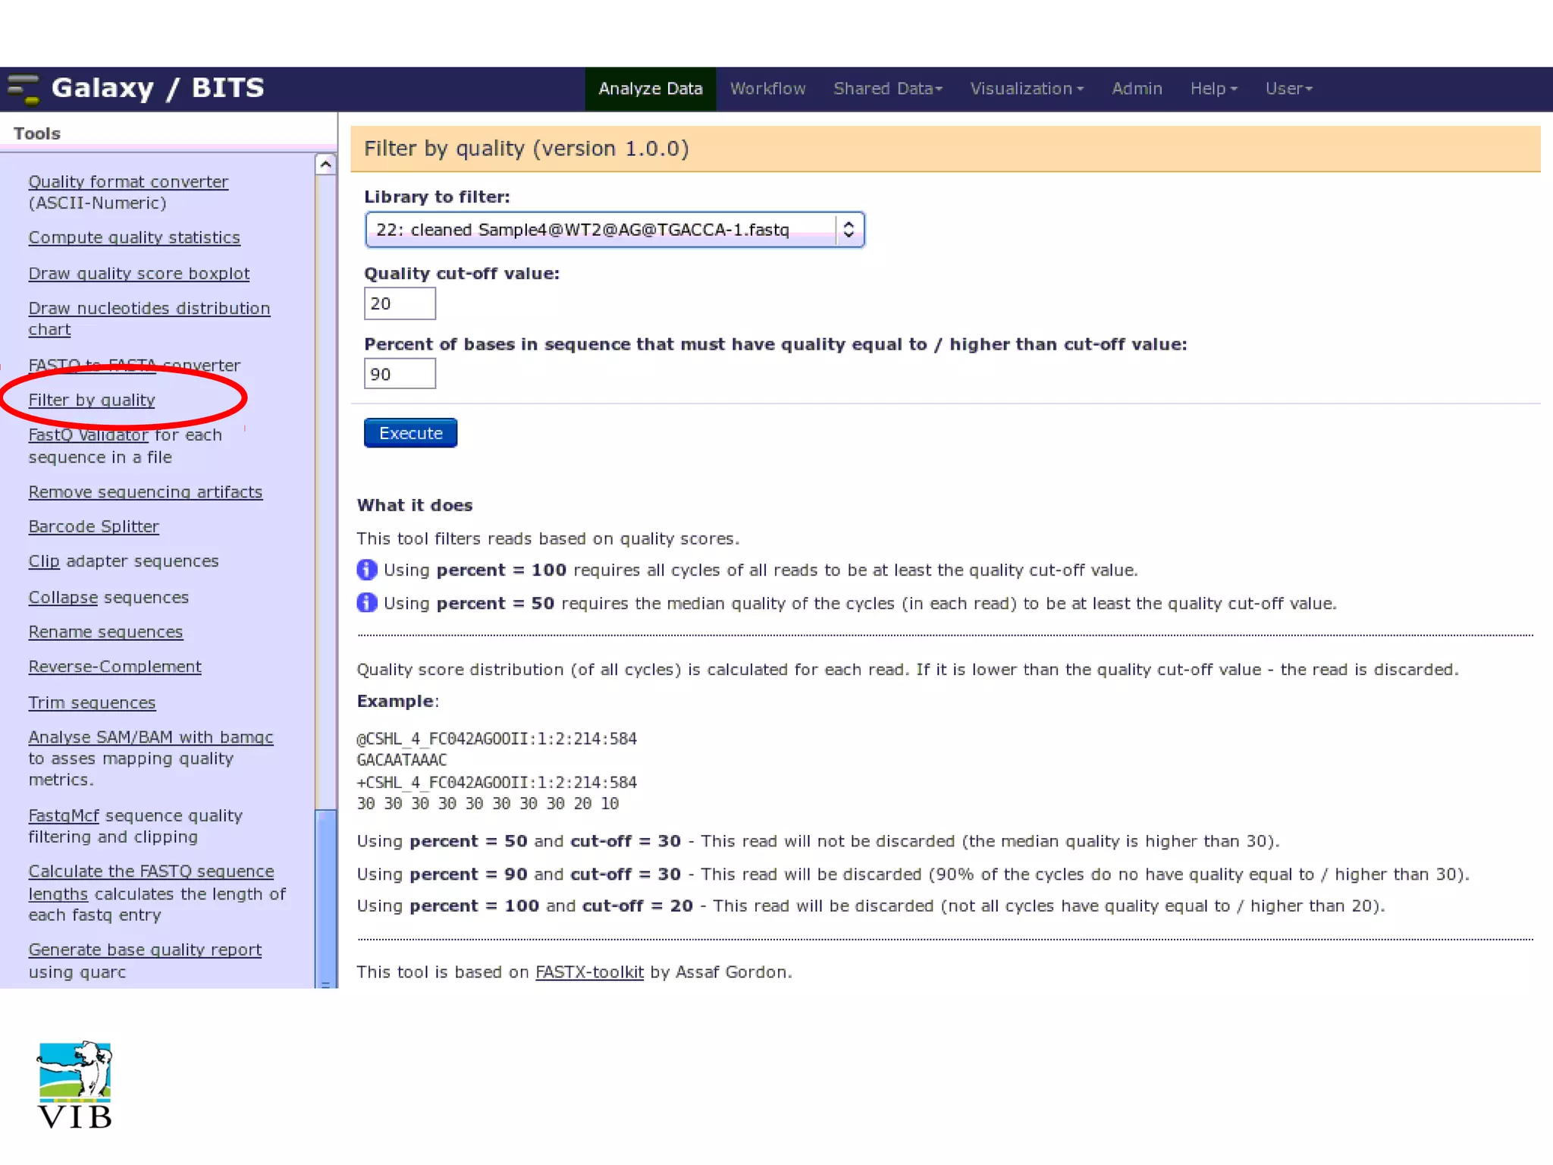This screenshot has height=1165, width=1553.
Task: Click the Galaxy logo icon
Action: [23, 89]
